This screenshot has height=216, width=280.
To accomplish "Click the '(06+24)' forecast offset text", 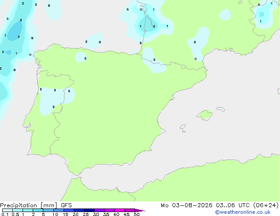I will click(266, 205).
